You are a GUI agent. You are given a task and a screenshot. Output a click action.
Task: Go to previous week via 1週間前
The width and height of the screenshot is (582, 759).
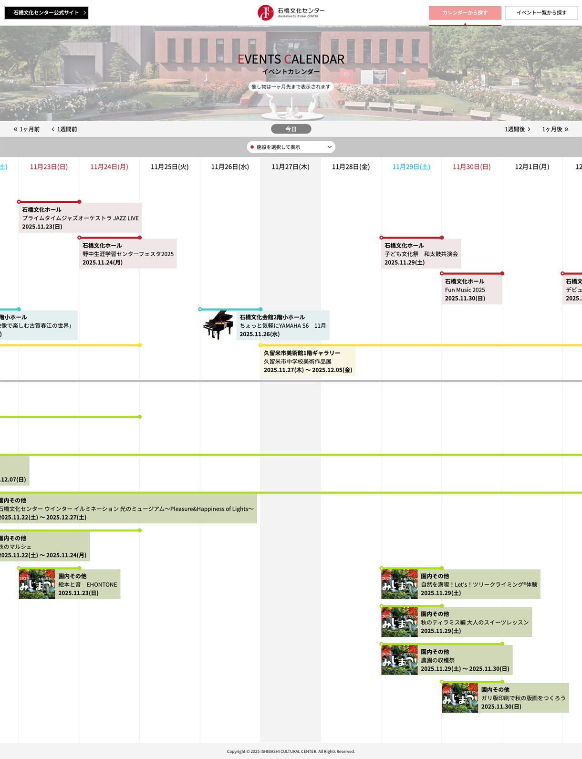click(x=64, y=129)
